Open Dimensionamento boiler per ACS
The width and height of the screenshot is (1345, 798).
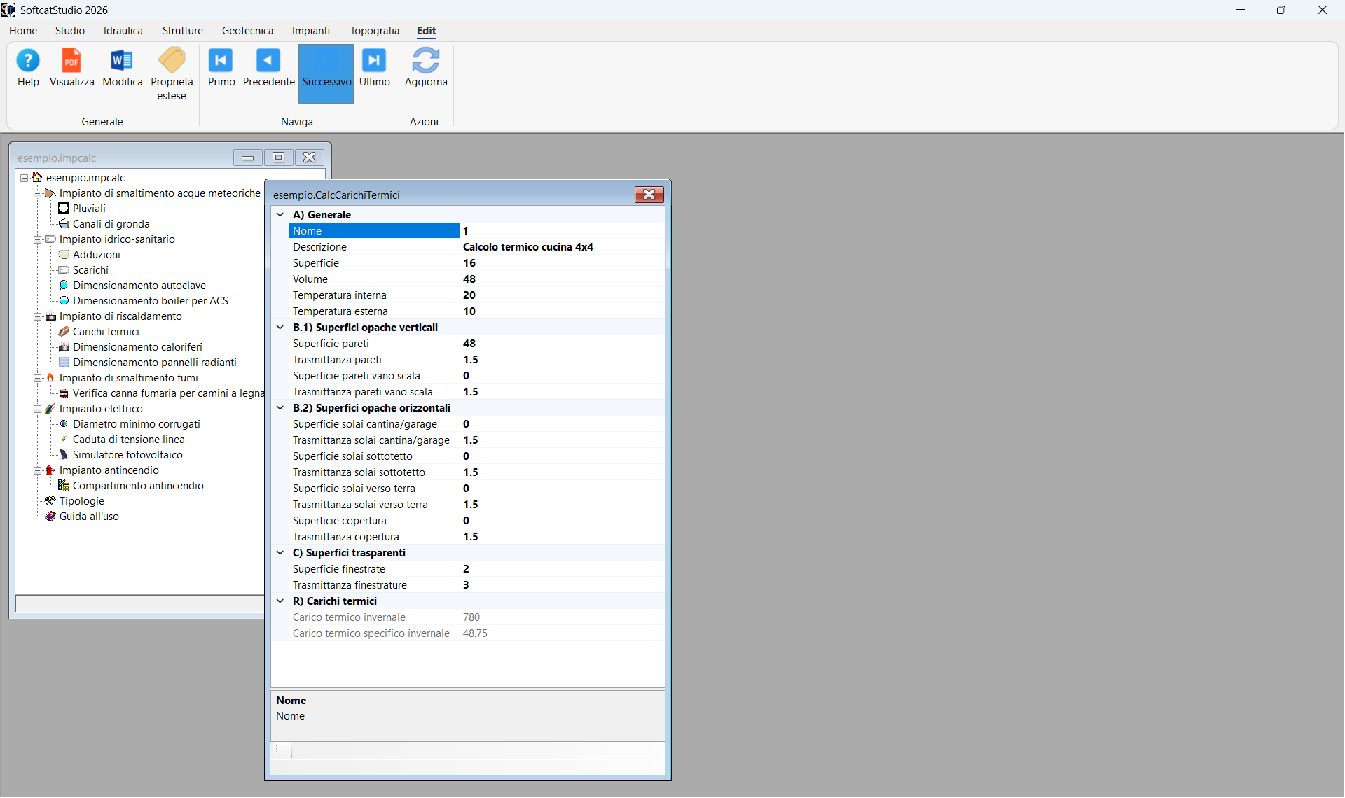tap(150, 301)
